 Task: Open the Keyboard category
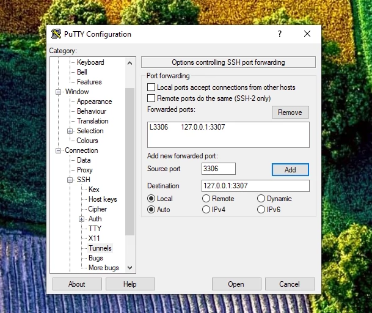click(90, 62)
